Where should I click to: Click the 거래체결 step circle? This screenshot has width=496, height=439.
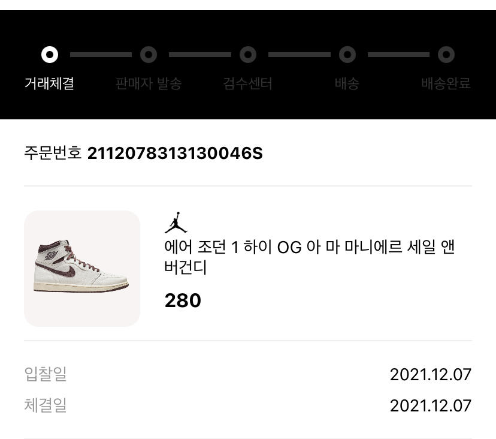[50, 55]
